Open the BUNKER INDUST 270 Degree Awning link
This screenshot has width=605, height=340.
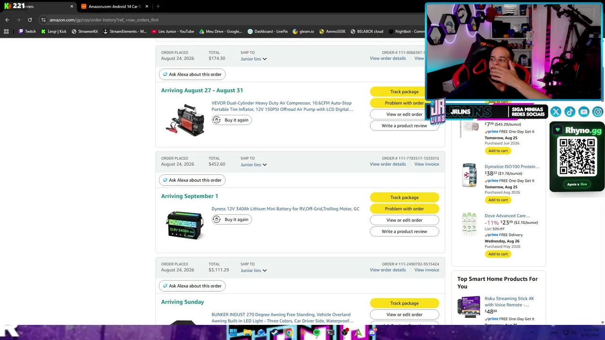tap(282, 318)
